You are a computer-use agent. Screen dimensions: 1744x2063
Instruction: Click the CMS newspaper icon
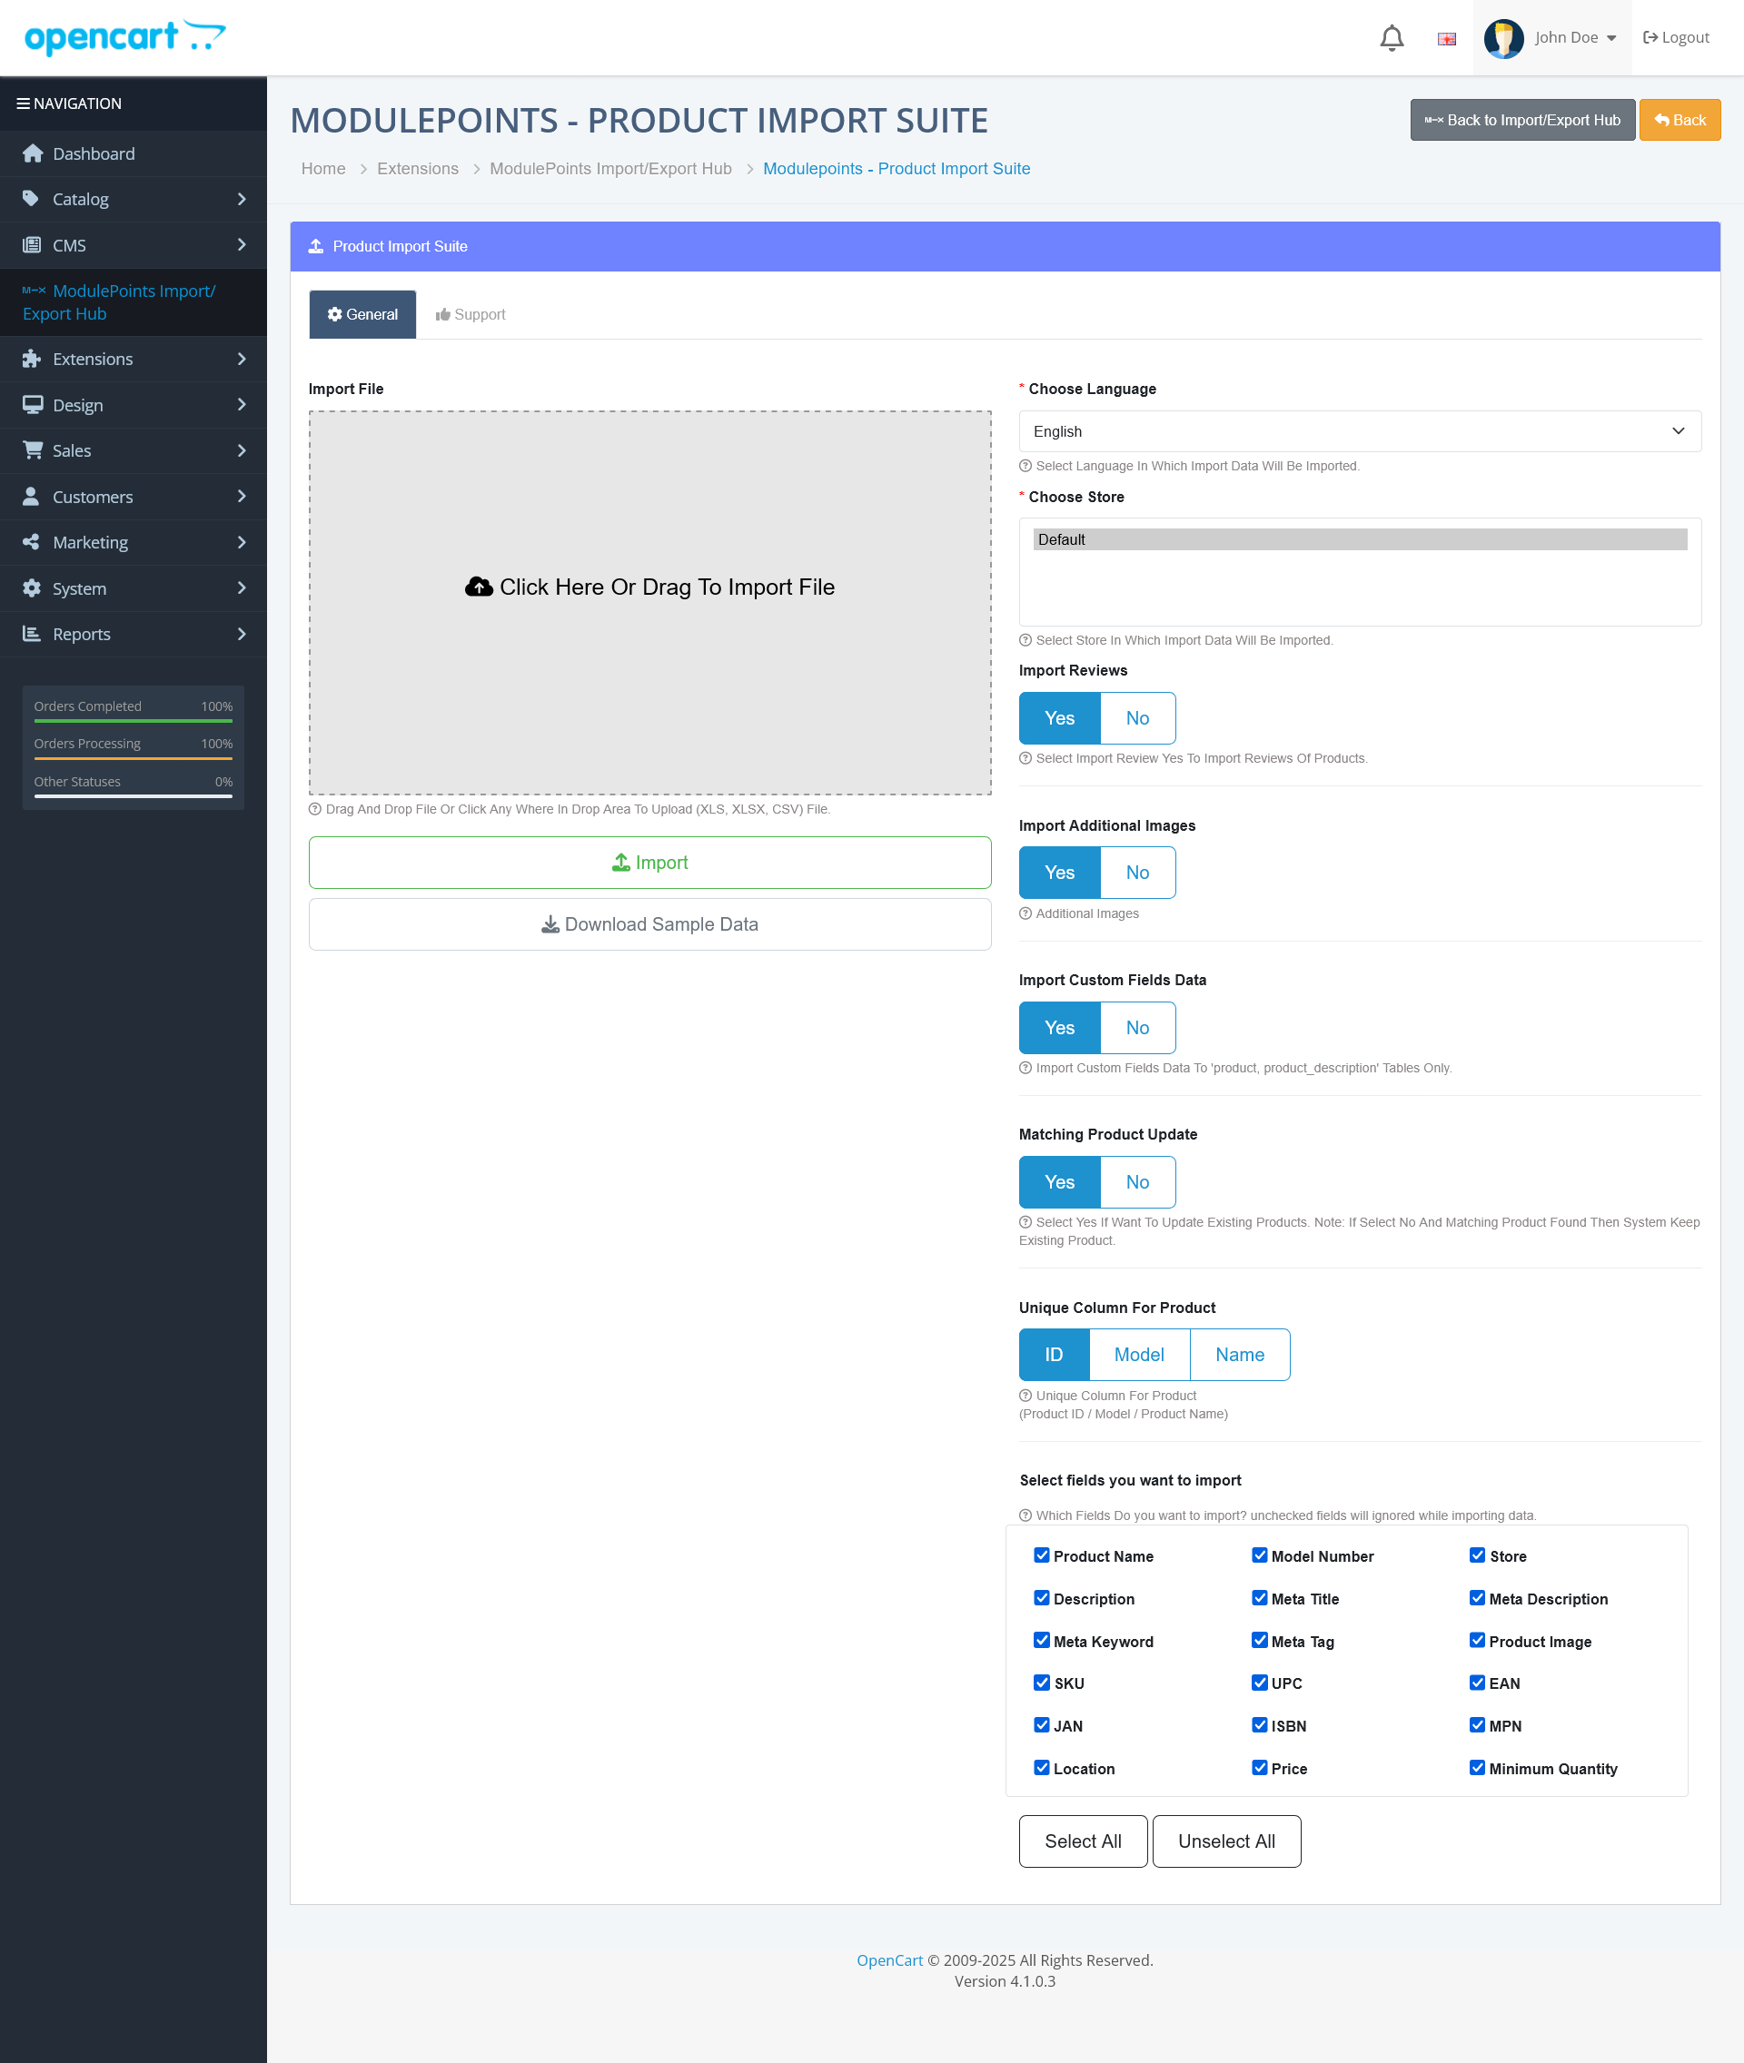click(32, 245)
